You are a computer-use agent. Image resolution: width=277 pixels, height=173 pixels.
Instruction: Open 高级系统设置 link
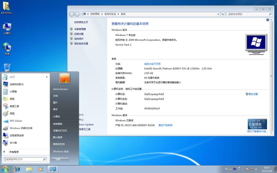(x=81, y=44)
